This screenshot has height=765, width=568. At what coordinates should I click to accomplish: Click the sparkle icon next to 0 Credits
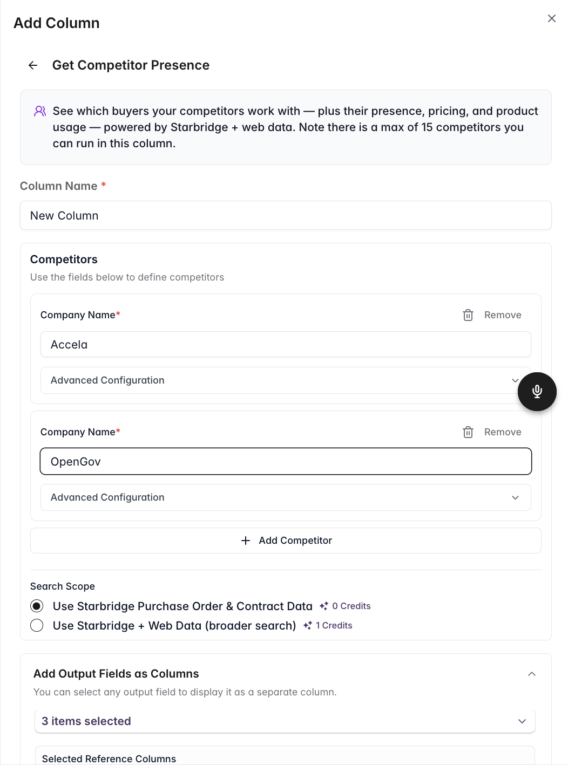tap(323, 606)
